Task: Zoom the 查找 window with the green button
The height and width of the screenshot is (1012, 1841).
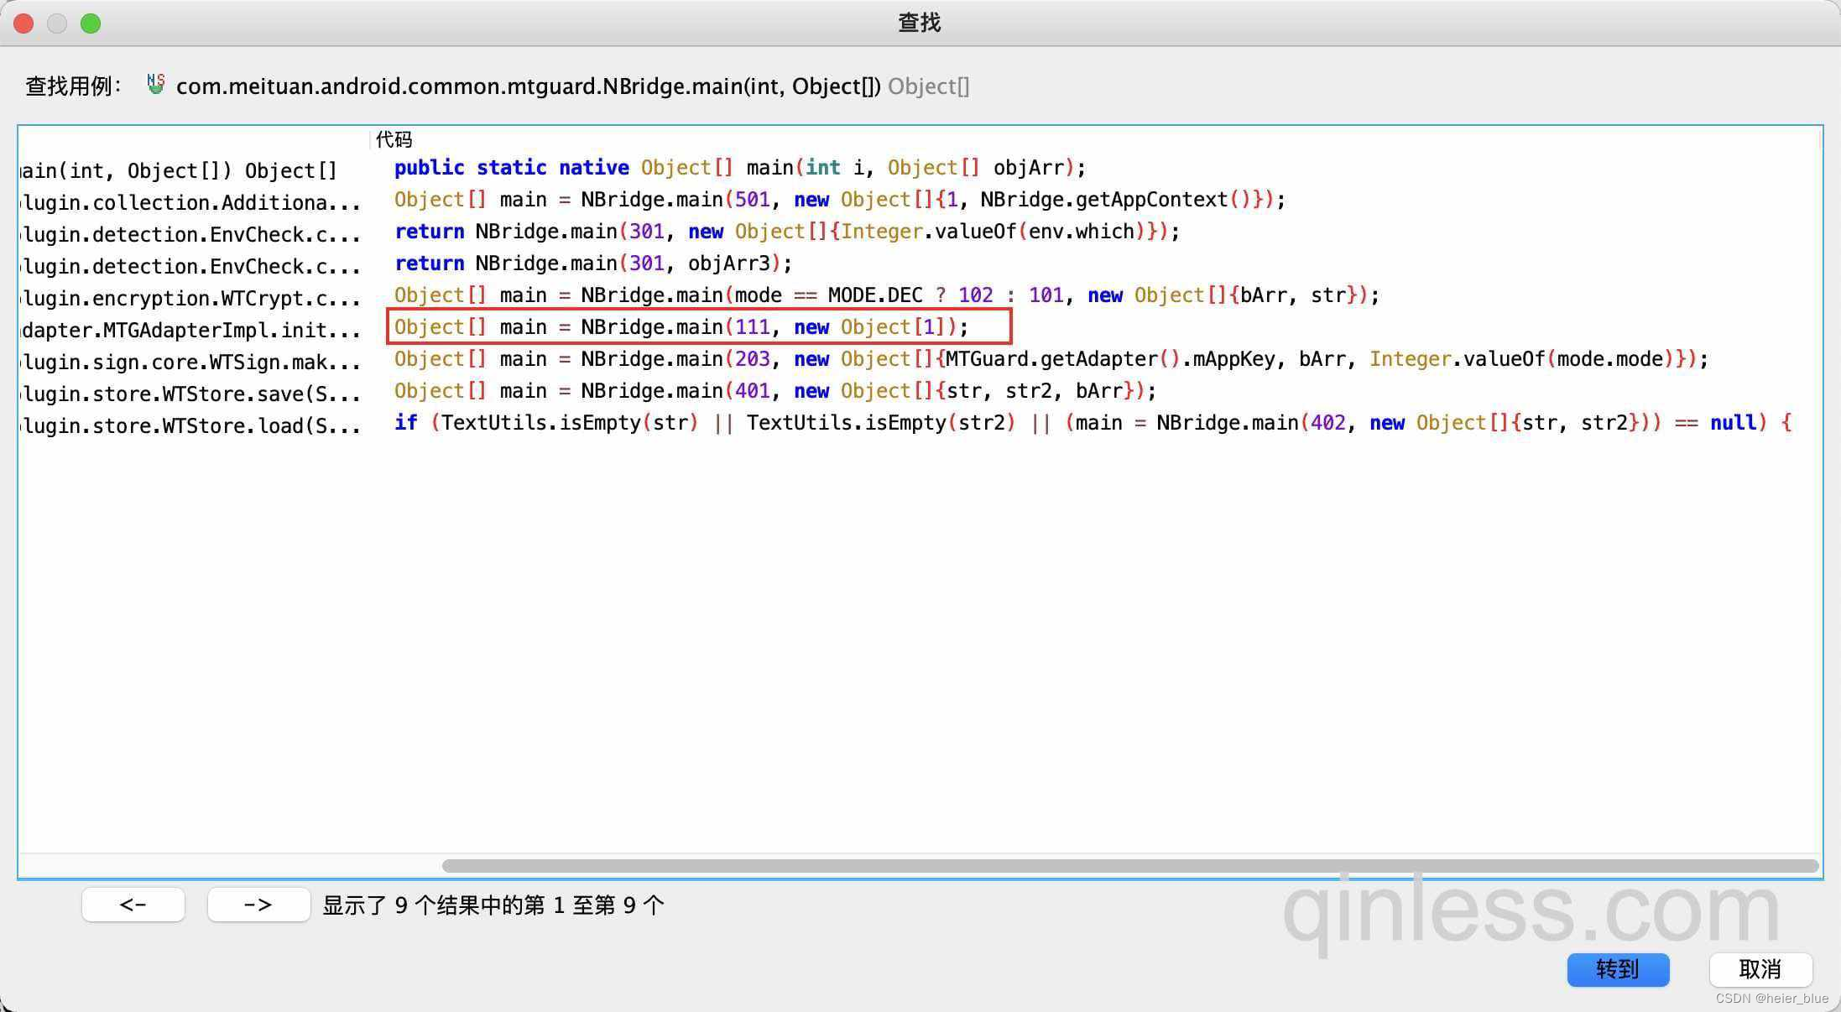Action: (91, 23)
